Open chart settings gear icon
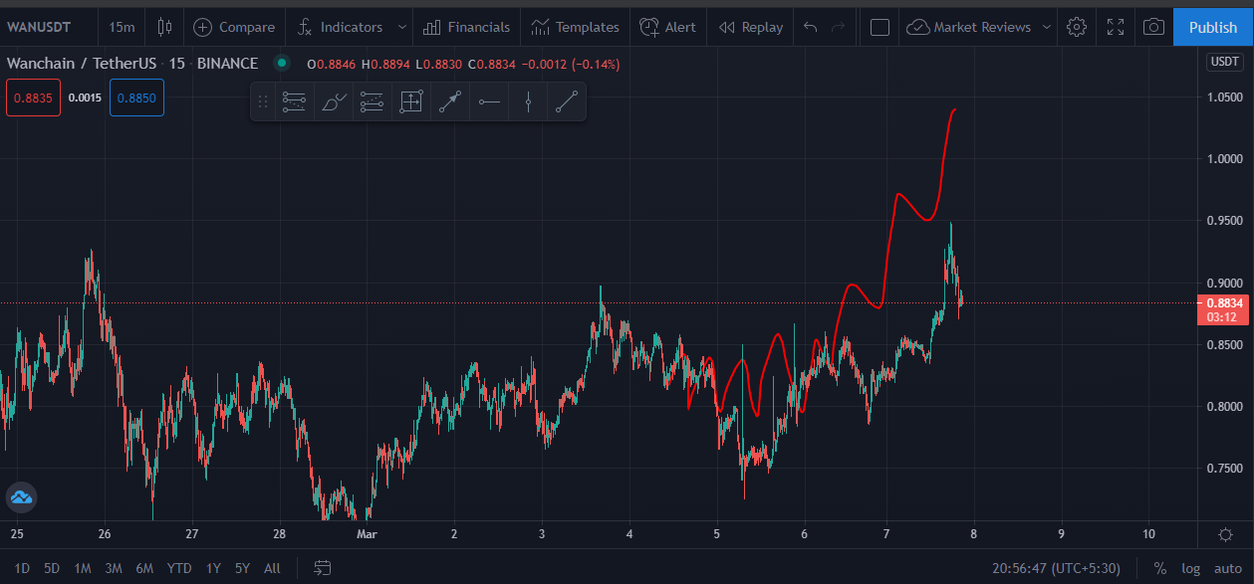Viewport: 1254px width, 584px height. coord(1076,27)
